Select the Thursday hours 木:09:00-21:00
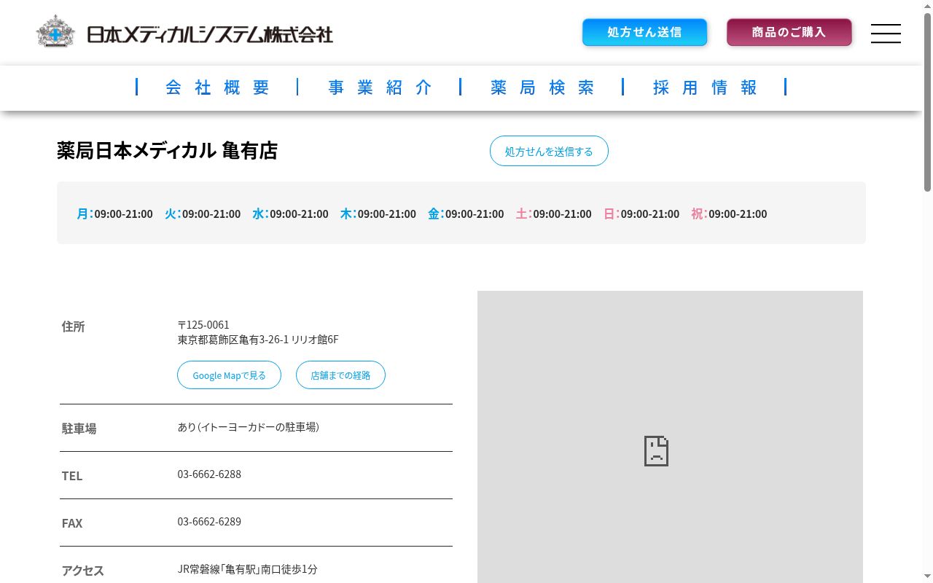 [x=378, y=214]
